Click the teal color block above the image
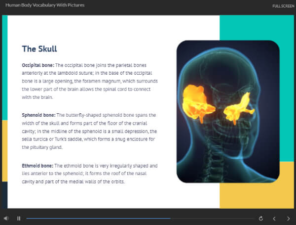The image size is (296, 225). click(257, 27)
